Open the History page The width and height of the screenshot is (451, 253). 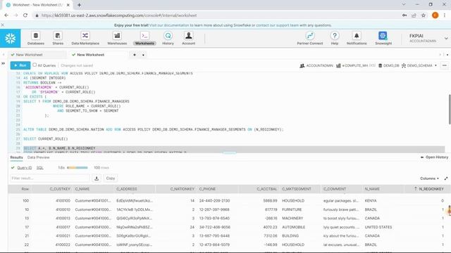(x=168, y=39)
